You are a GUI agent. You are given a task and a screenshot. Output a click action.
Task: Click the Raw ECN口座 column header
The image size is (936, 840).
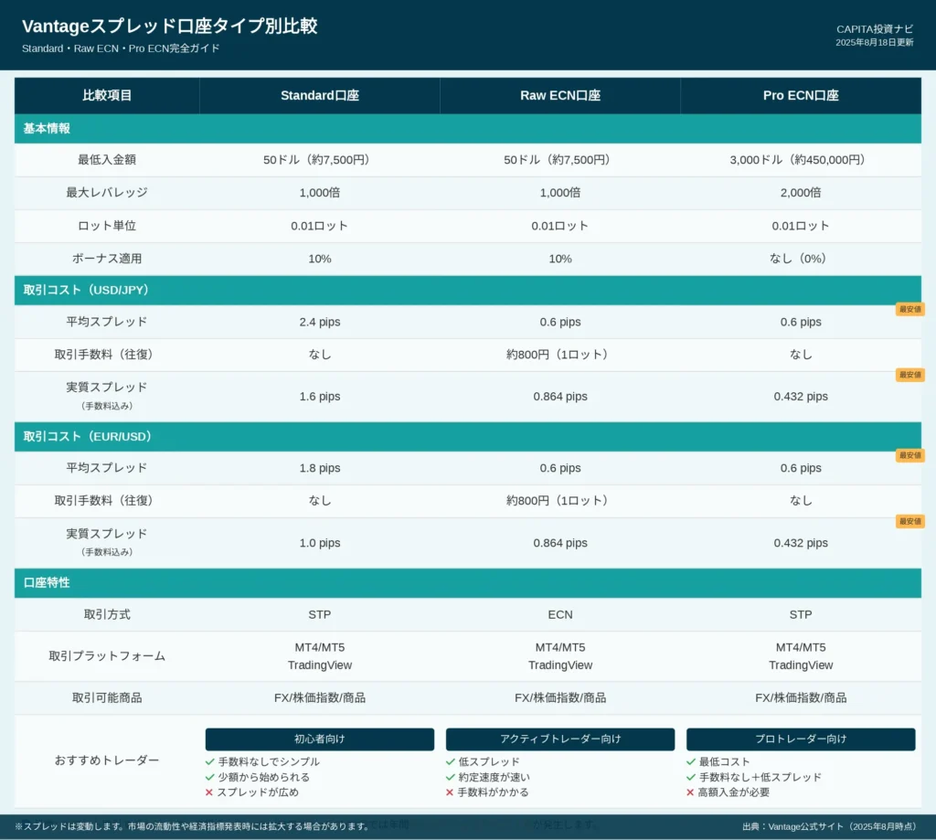560,96
